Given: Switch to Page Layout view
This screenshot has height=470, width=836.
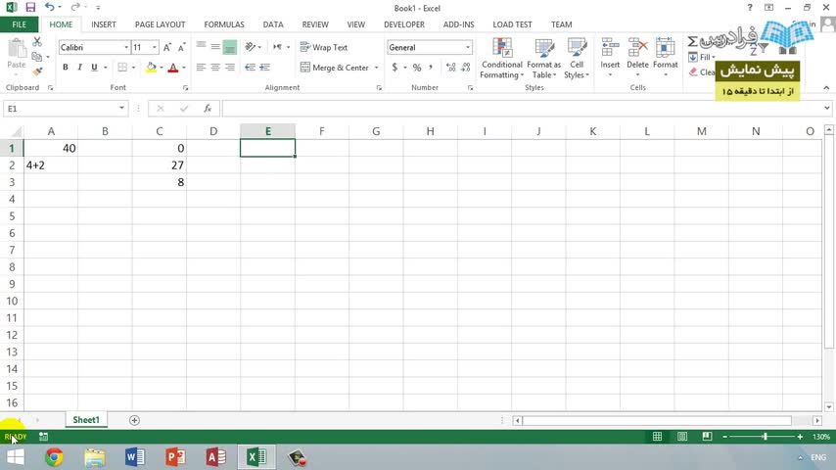Looking at the screenshot, I should coord(682,437).
